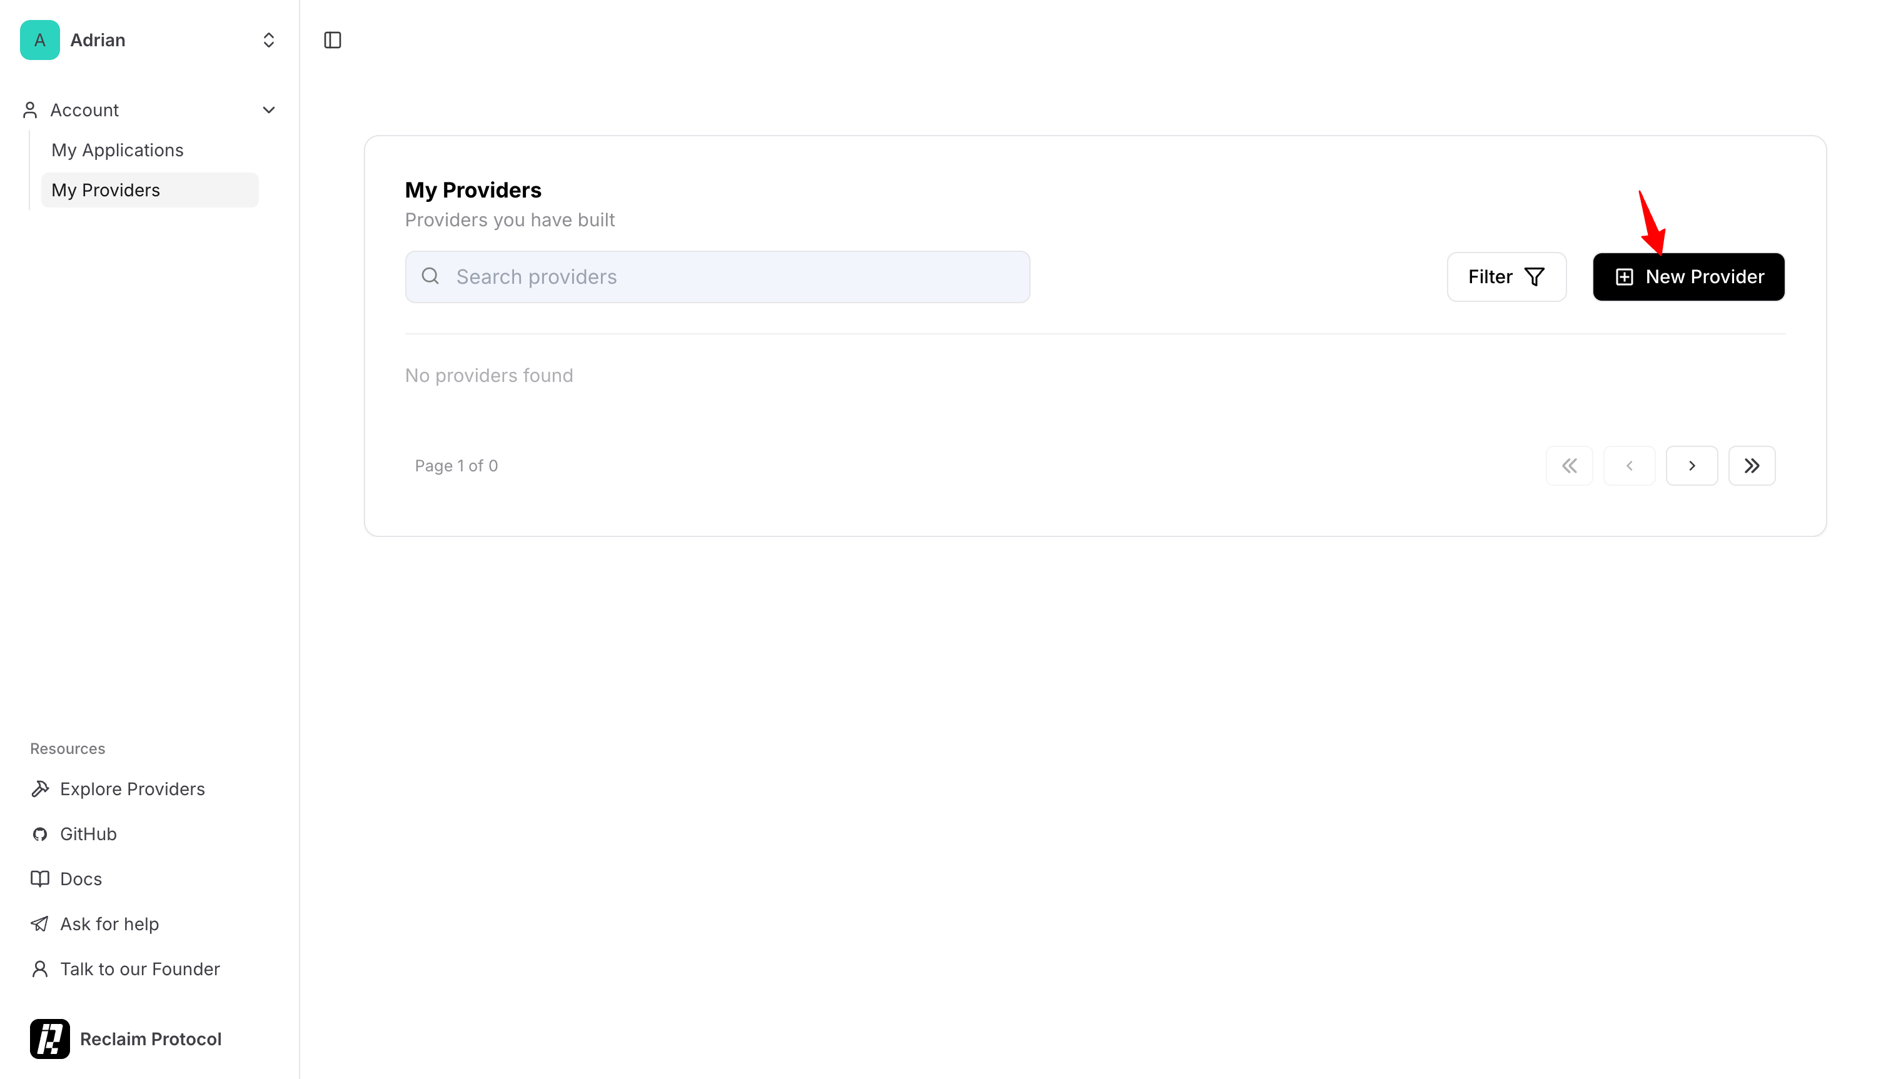Open the Filter dropdown
The width and height of the screenshot is (1891, 1079).
coord(1506,276)
